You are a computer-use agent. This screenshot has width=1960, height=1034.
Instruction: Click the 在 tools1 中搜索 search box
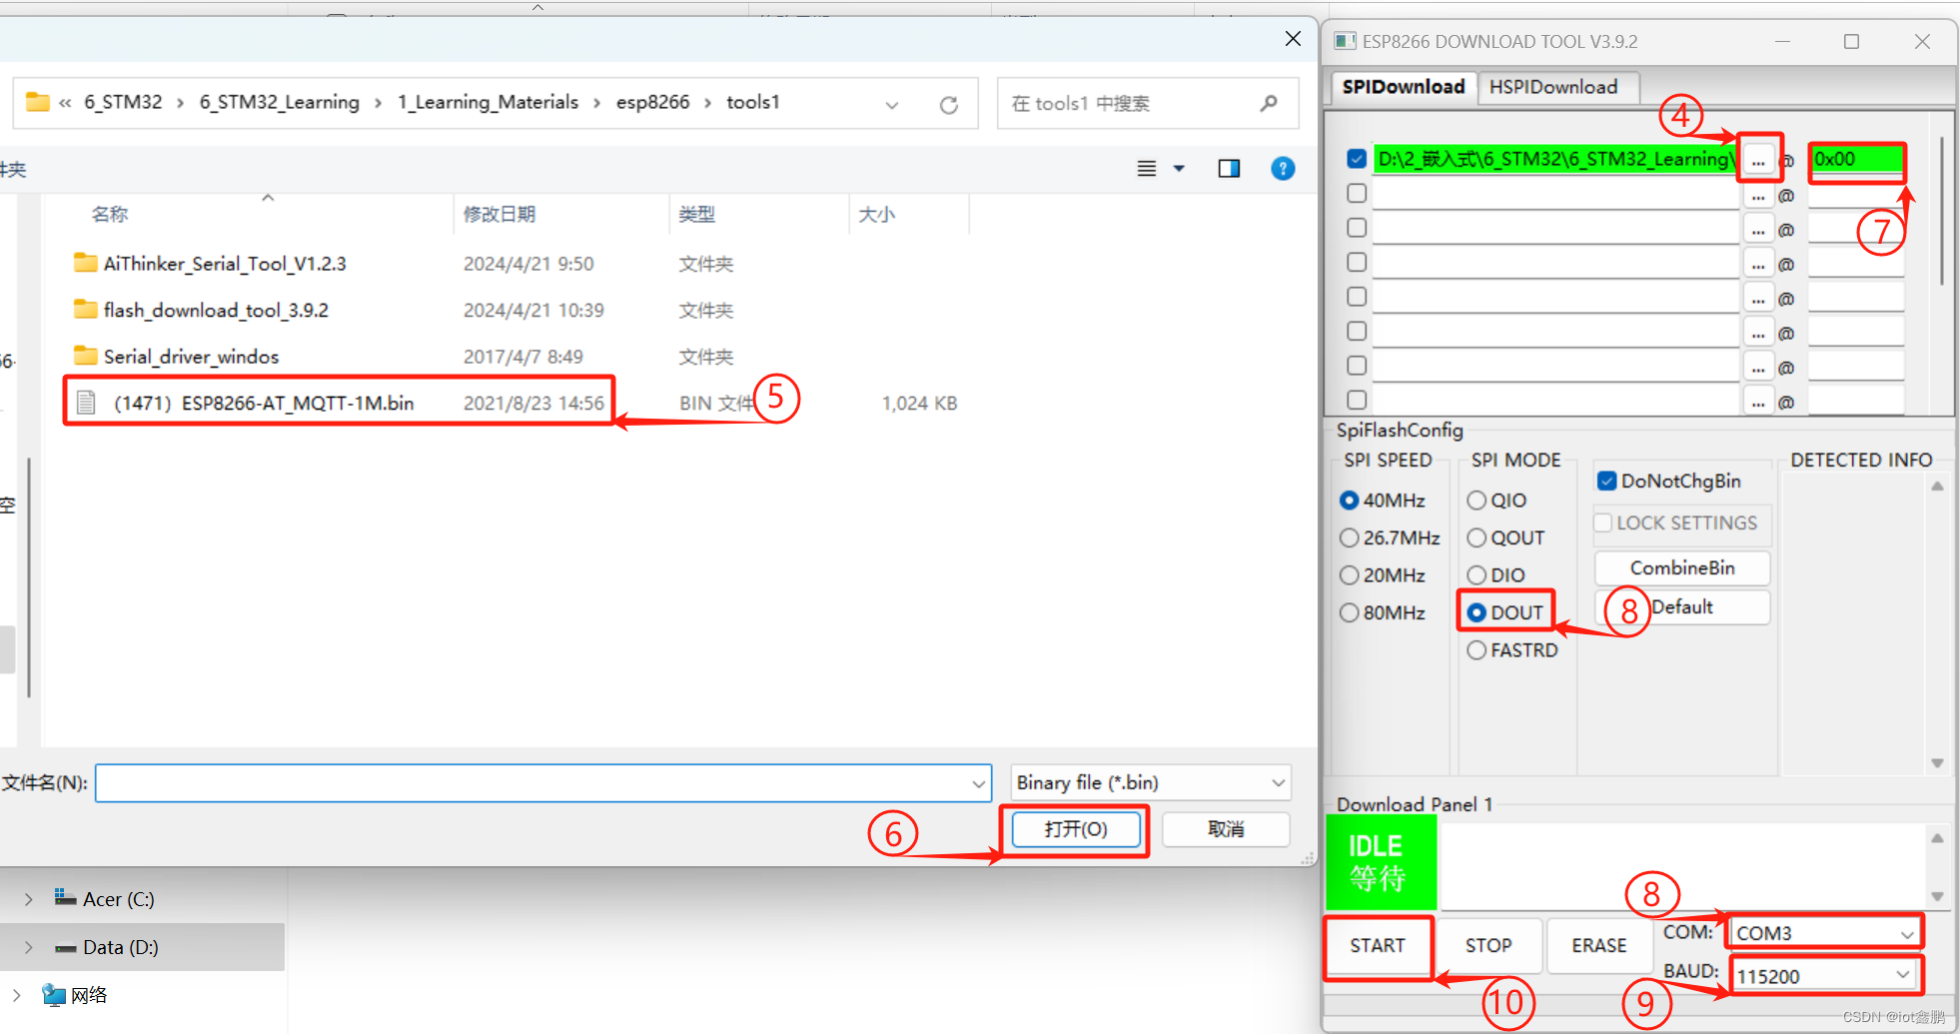point(1147,103)
